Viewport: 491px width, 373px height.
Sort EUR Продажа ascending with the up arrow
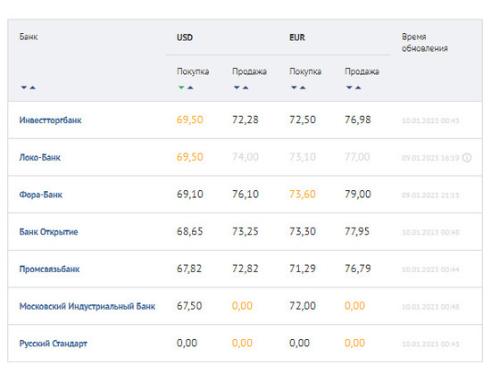point(358,87)
